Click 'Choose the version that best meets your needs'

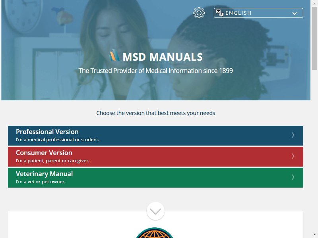(x=155, y=113)
